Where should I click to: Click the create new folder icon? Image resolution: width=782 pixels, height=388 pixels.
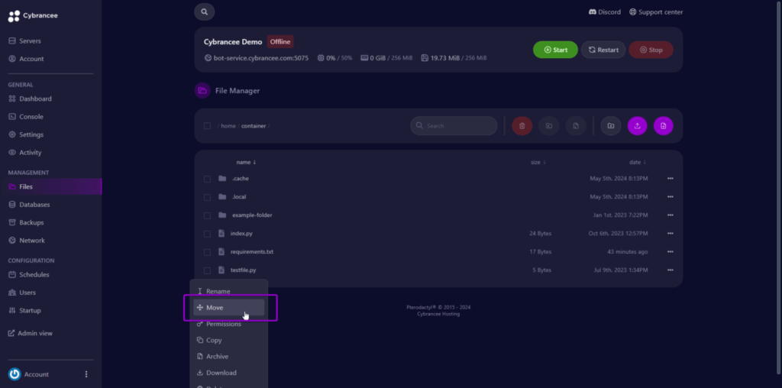610,126
